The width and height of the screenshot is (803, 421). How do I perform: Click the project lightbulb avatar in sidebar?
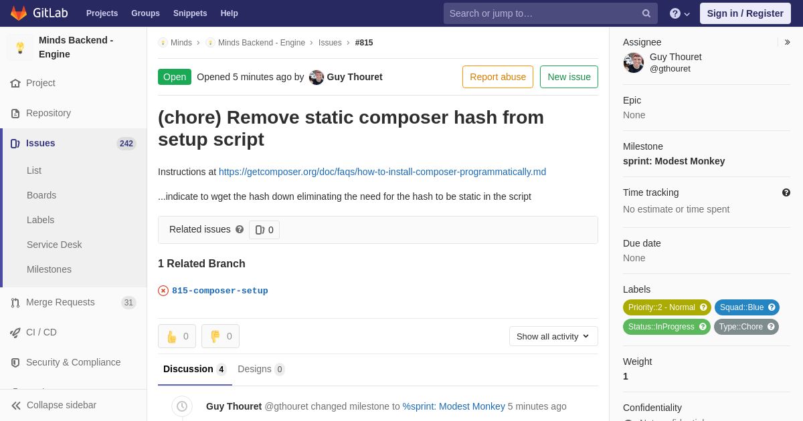[20, 47]
